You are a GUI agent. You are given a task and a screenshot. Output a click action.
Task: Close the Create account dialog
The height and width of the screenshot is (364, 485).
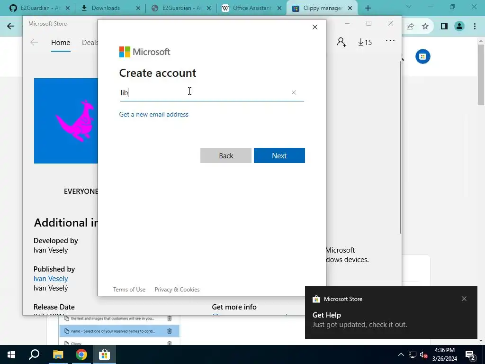pos(315,27)
